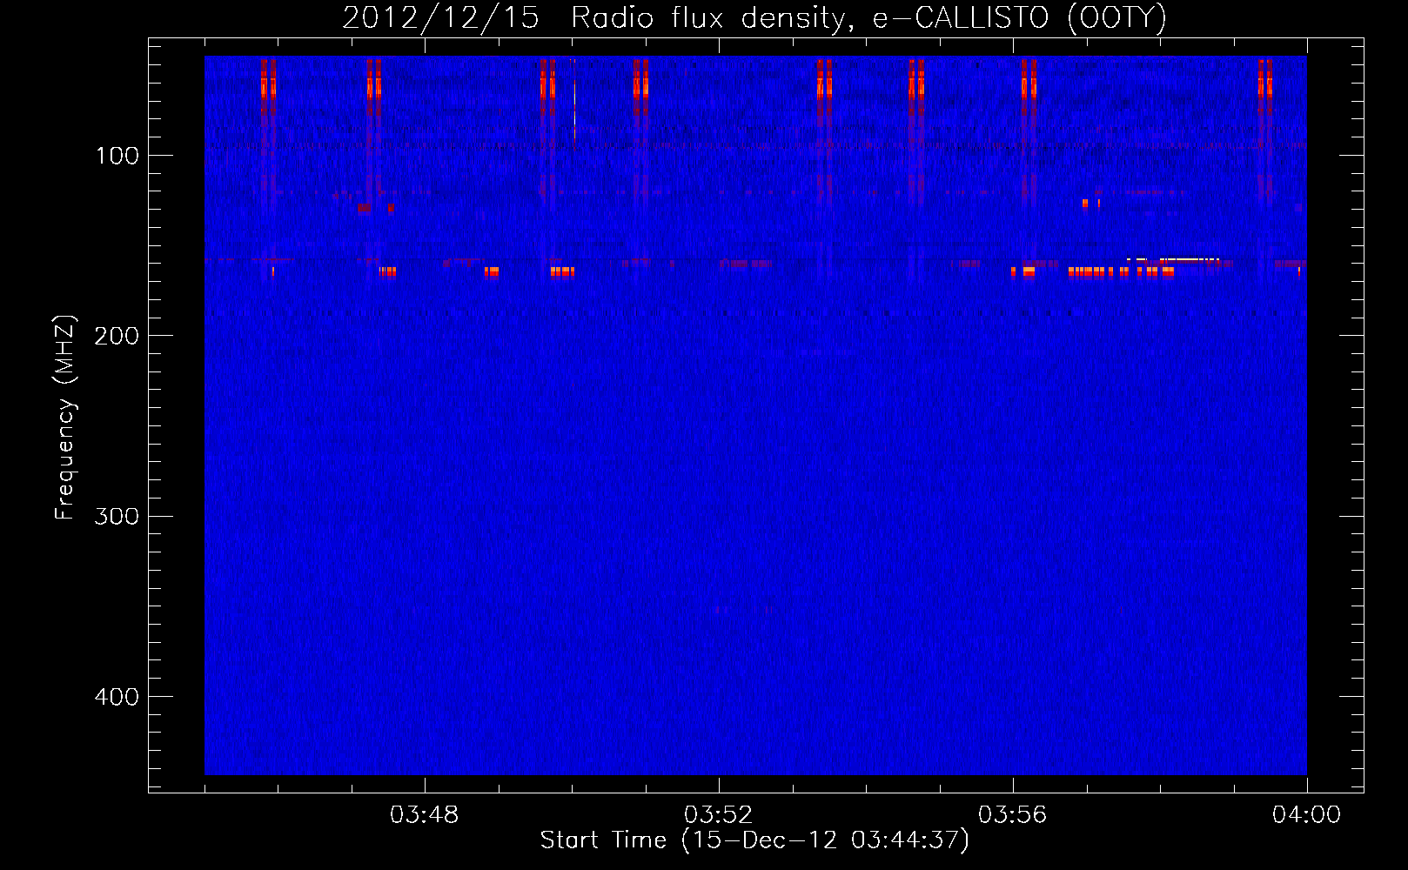Click the "100" frequency tick label
The height and width of the screenshot is (870, 1408).
pos(117,156)
